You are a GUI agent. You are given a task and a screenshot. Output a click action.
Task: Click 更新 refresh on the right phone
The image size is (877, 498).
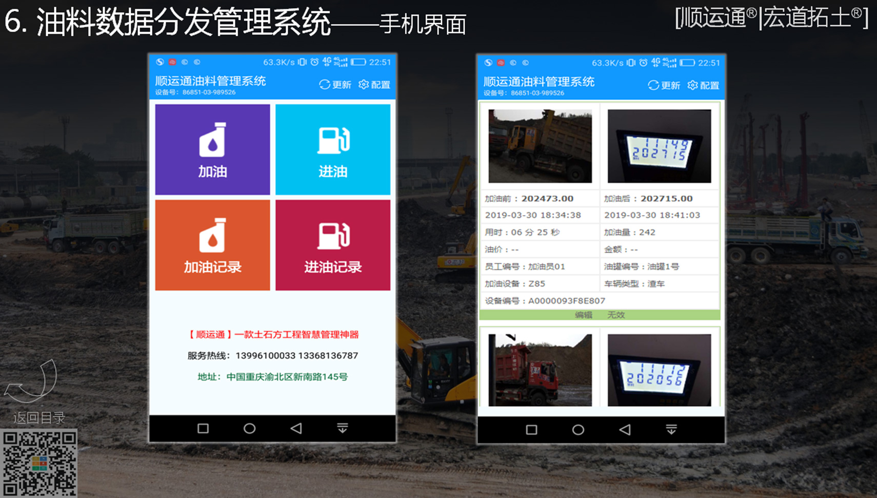(x=664, y=85)
